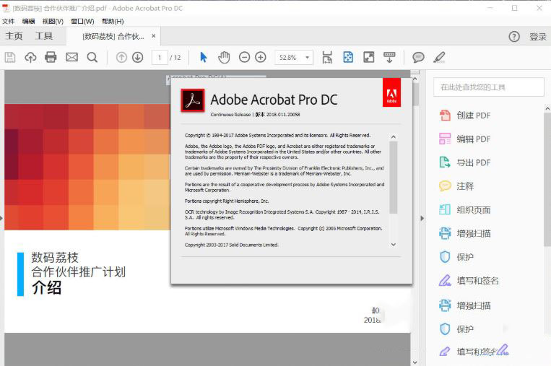Activate the arrow selection tool
This screenshot has height=366, width=551.
[x=204, y=57]
